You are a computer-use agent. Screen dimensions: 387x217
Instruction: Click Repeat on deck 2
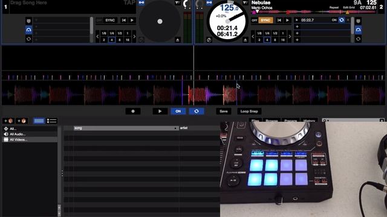tap(334, 8)
